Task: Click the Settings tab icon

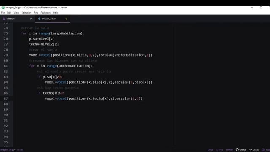Action: pos(4,19)
